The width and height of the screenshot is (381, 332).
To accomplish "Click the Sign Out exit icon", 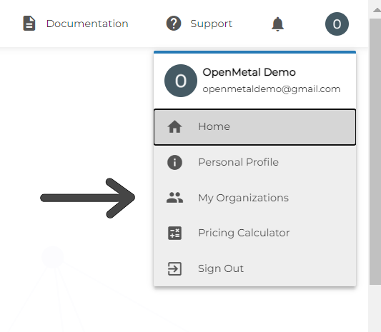I will pyautogui.click(x=174, y=268).
